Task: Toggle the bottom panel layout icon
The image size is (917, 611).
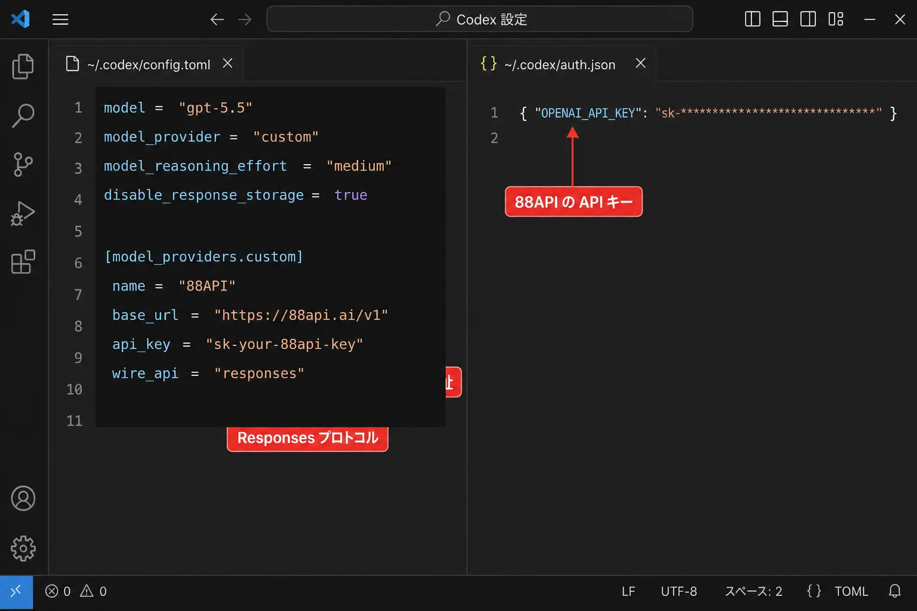Action: (780, 19)
